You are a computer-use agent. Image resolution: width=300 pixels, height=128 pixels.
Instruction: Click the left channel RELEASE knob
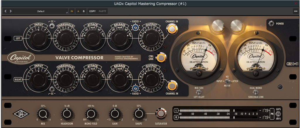point(120,39)
